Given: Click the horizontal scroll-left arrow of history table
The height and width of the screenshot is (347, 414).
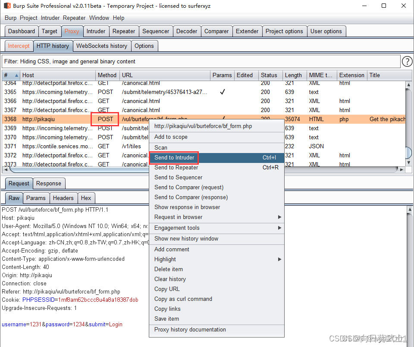Looking at the screenshot, I should 6,169.
